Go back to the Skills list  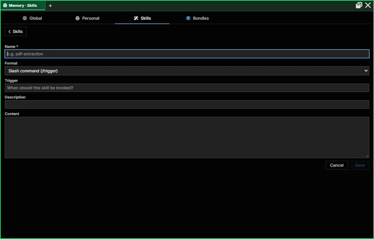(16, 32)
